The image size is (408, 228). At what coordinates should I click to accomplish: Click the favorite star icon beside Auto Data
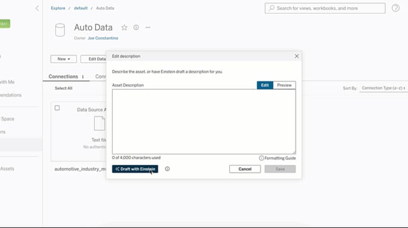coord(124,28)
